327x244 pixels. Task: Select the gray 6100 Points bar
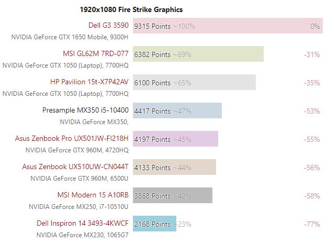194,82
